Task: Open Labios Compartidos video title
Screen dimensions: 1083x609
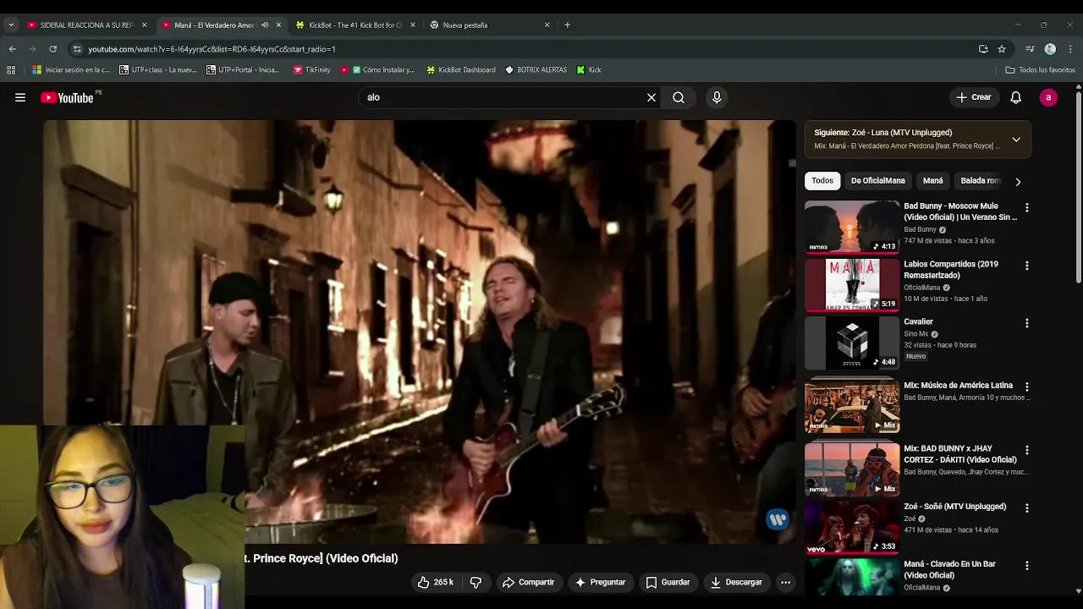Action: [951, 270]
